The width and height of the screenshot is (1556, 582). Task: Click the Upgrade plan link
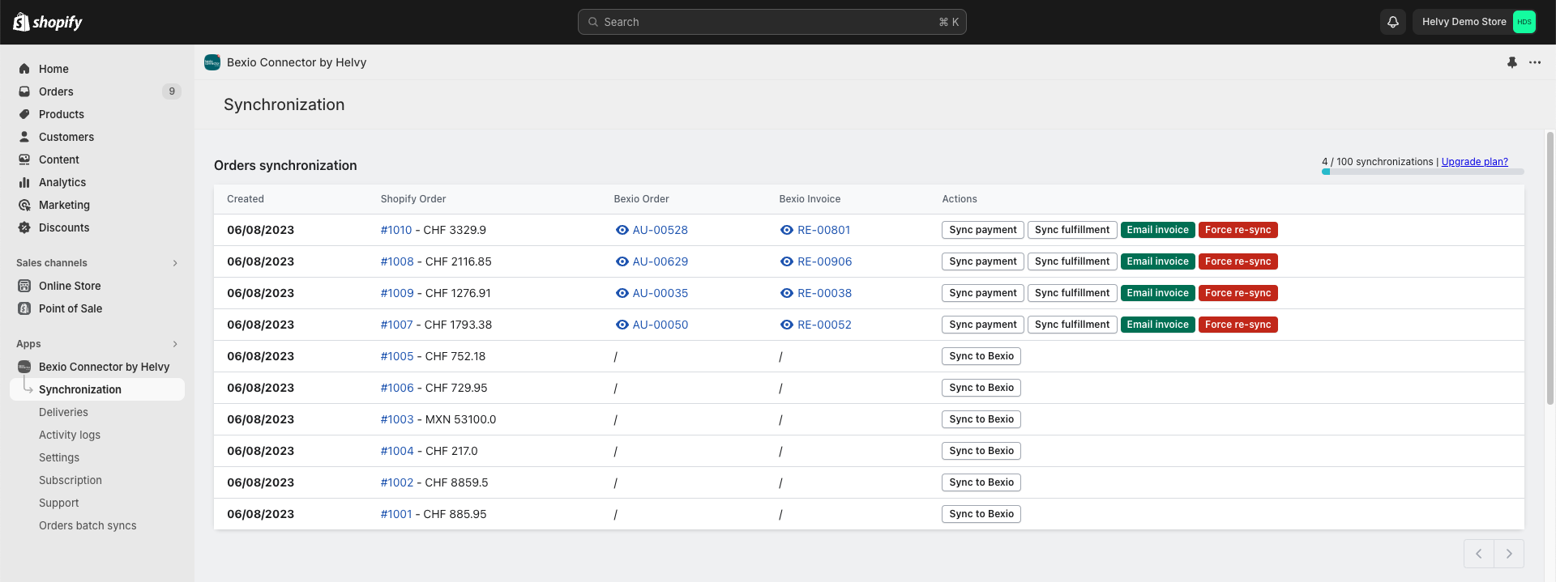click(1474, 162)
